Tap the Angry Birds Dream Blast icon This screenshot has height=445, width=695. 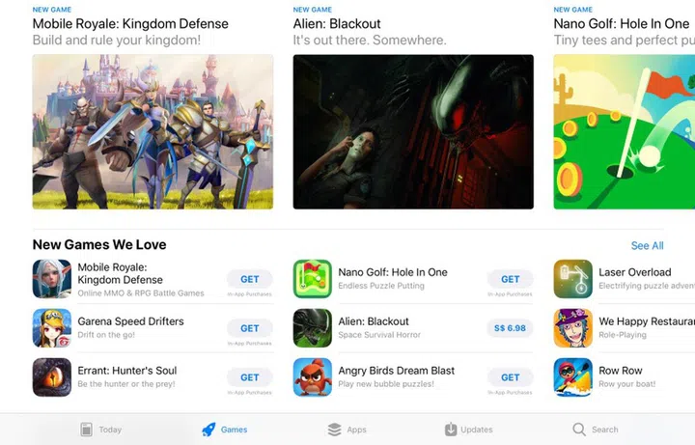tap(313, 377)
